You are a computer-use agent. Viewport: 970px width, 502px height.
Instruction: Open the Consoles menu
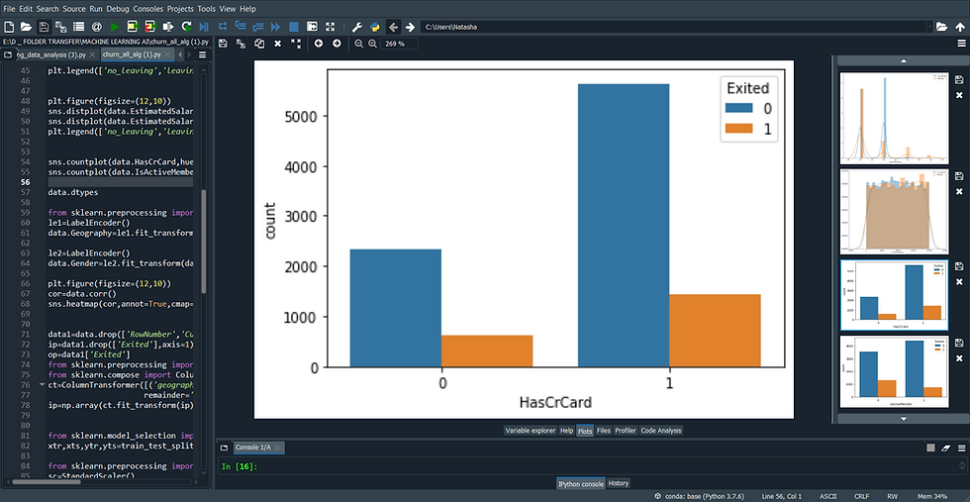pos(148,9)
